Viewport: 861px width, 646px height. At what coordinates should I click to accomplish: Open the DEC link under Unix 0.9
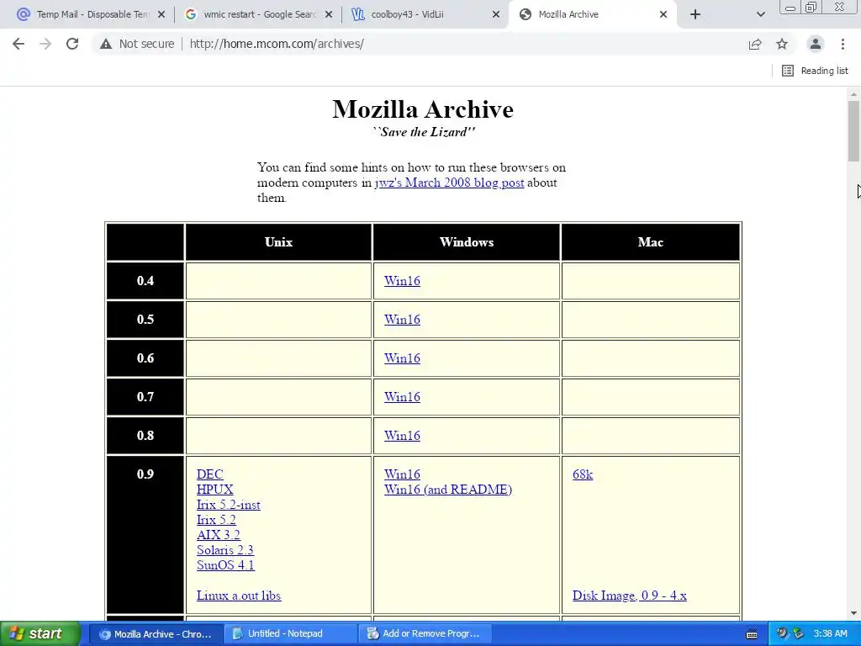click(209, 474)
